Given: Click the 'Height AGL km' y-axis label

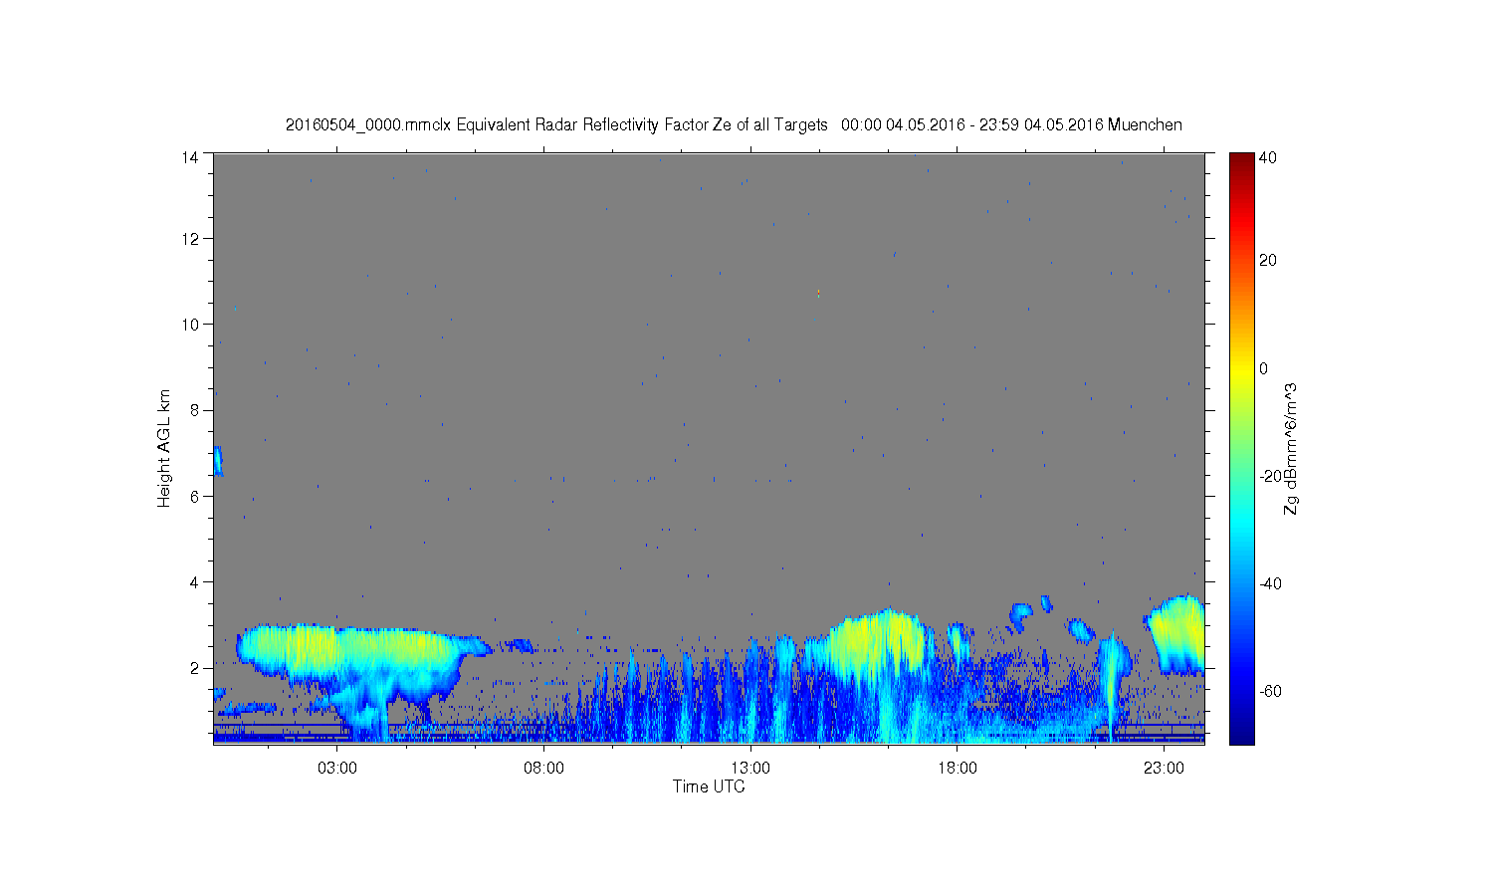Looking at the screenshot, I should click(164, 448).
